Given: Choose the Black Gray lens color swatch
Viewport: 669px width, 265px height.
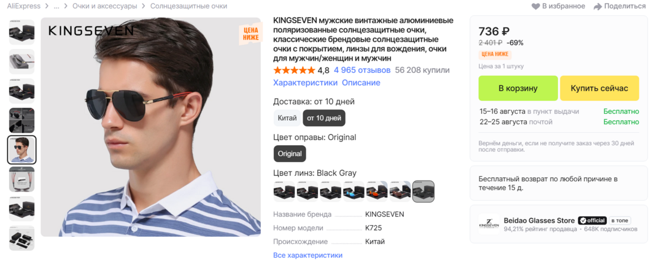Looking at the screenshot, I should pyautogui.click(x=423, y=191).
